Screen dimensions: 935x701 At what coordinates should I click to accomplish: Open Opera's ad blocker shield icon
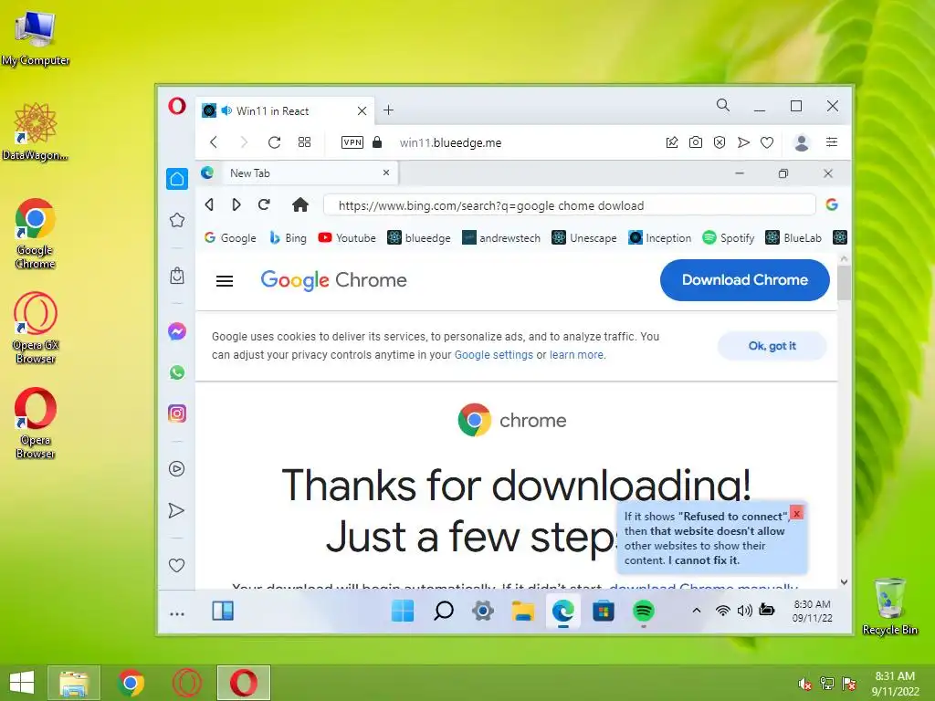[x=720, y=141]
